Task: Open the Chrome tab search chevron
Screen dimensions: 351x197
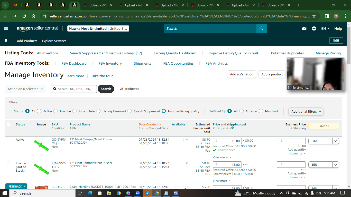Action: point(5,5)
